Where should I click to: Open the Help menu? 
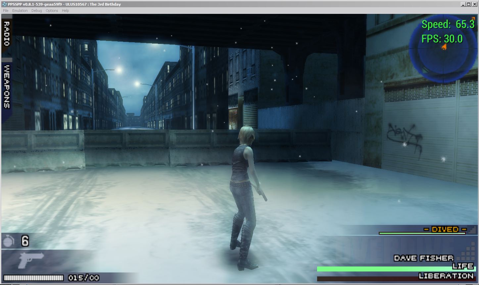click(66, 11)
